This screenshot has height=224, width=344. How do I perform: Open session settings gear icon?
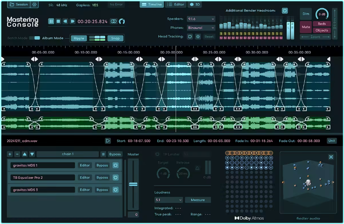[x=35, y=5]
